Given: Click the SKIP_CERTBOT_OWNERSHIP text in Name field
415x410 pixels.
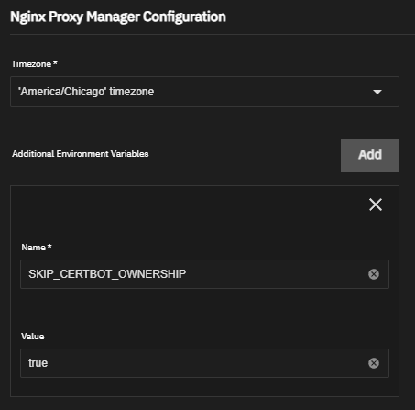Looking at the screenshot, I should click(107, 274).
